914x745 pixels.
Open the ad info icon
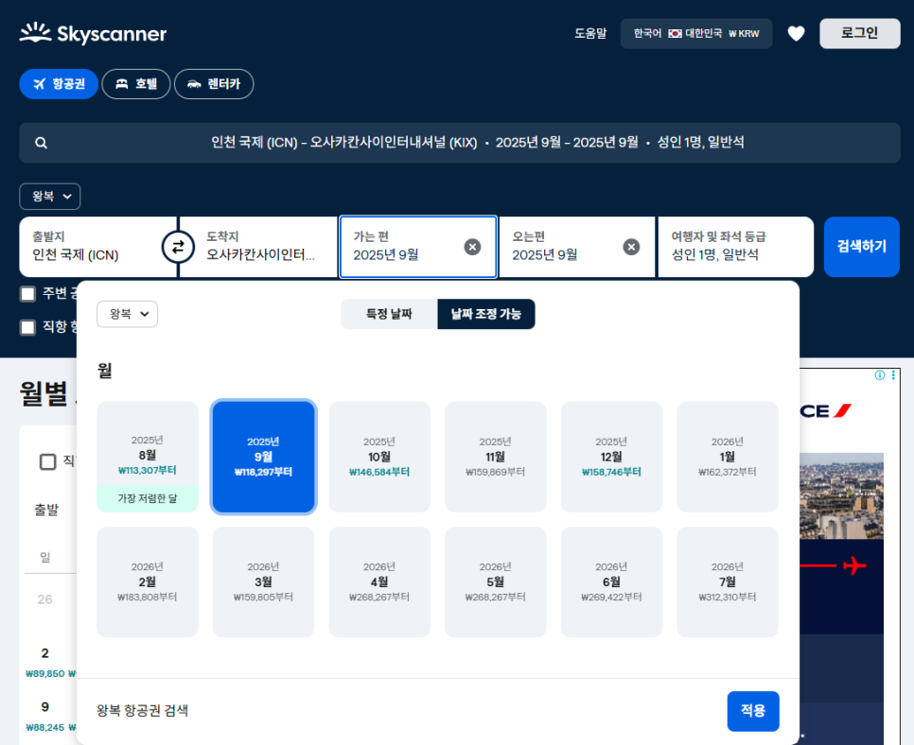[880, 375]
